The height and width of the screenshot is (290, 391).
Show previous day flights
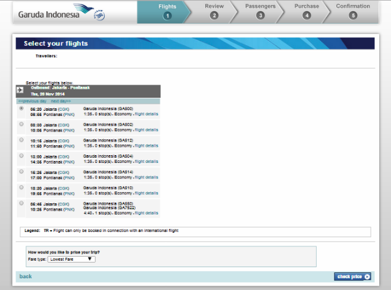pyautogui.click(x=33, y=101)
